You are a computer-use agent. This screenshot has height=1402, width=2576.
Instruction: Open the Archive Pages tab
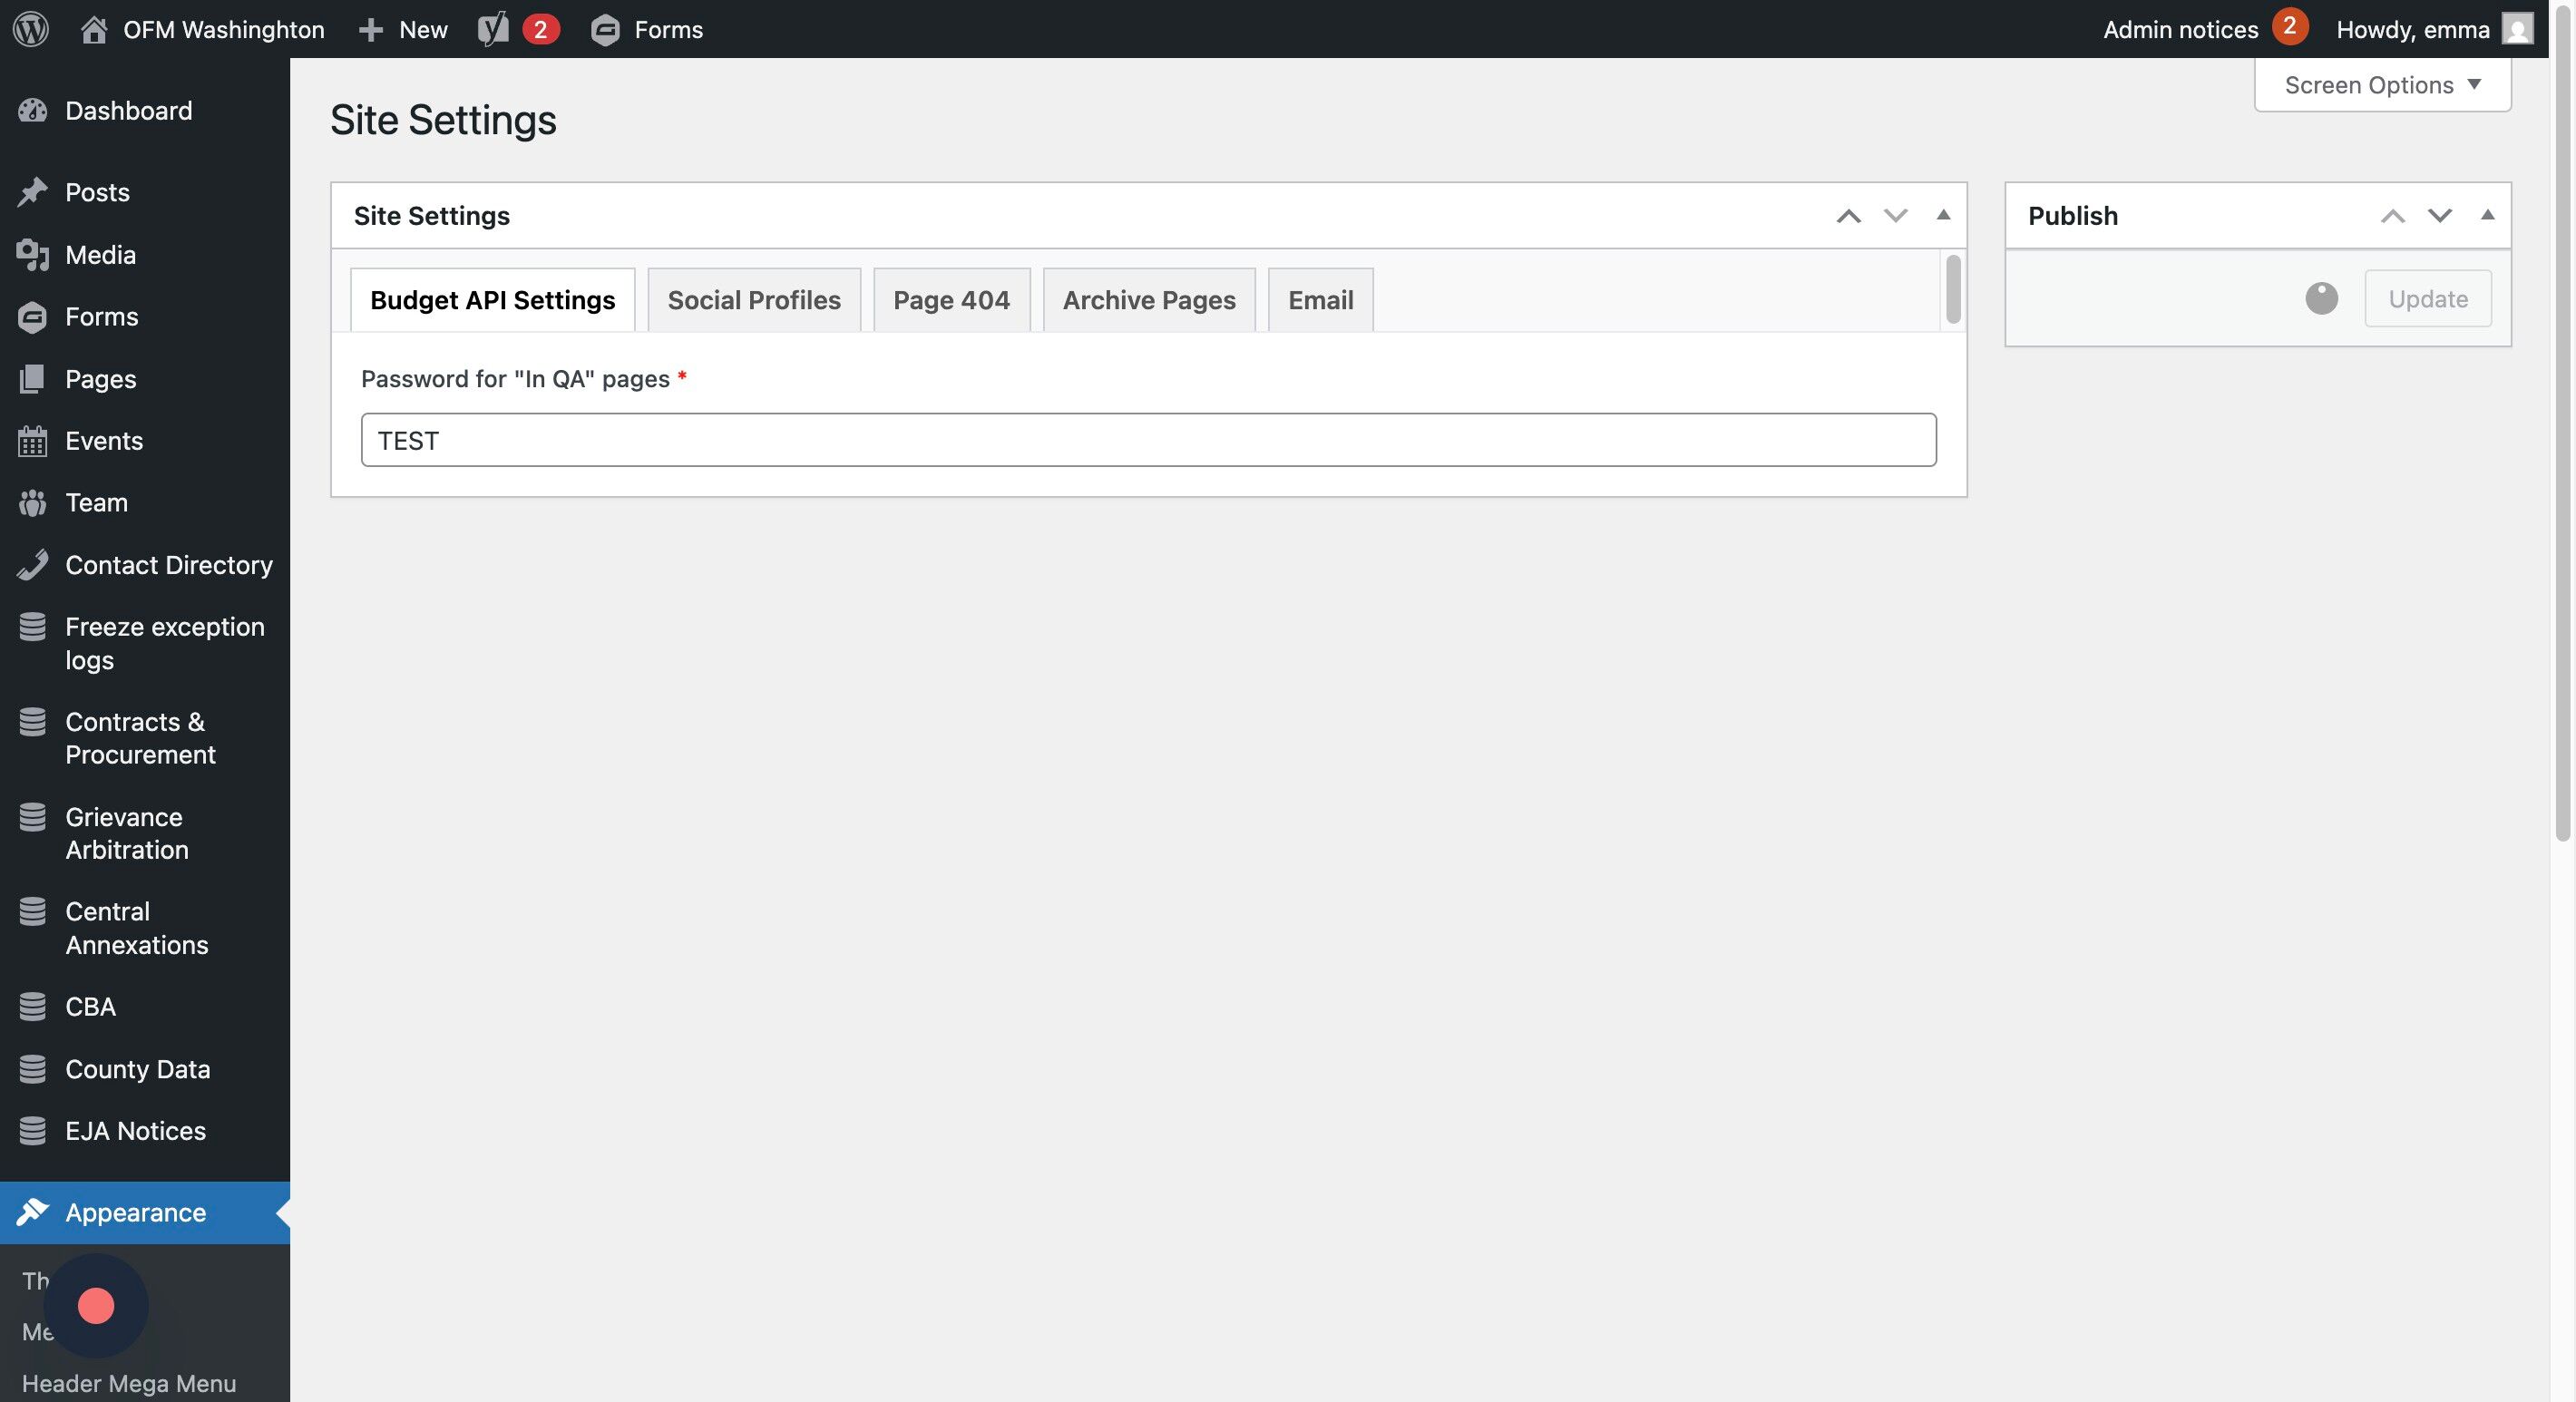[x=1148, y=300]
